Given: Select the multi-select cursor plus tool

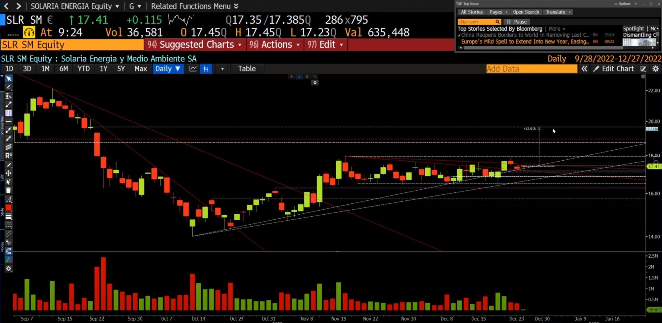Looking at the screenshot, I should 9,182.
